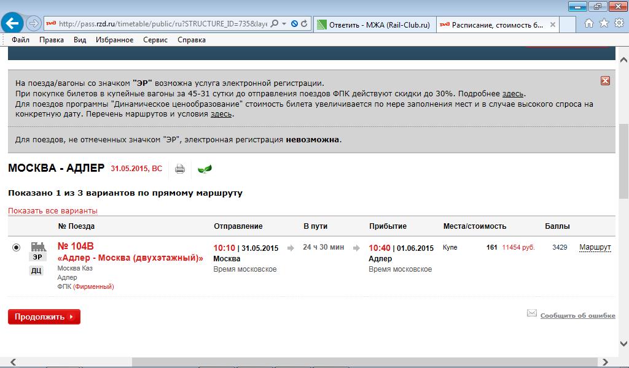
Task: Open the Favorites star icon
Action: [x=603, y=23]
